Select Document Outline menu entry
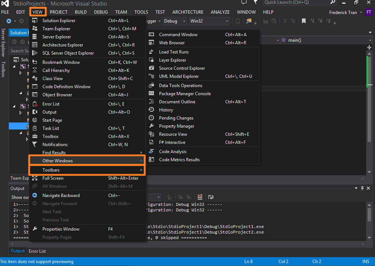 click(x=203, y=102)
